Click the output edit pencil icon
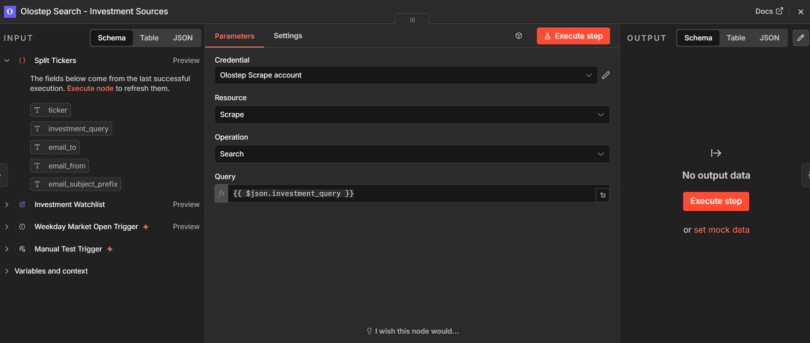Viewport: 810px width, 343px height. coord(801,38)
